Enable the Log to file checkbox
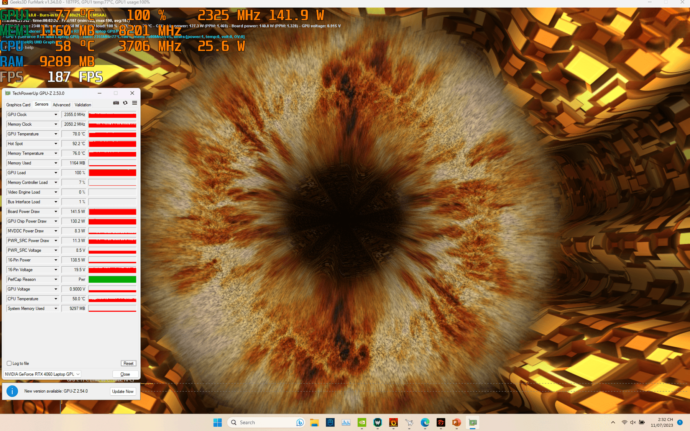Image resolution: width=690 pixels, height=431 pixels. (x=9, y=363)
